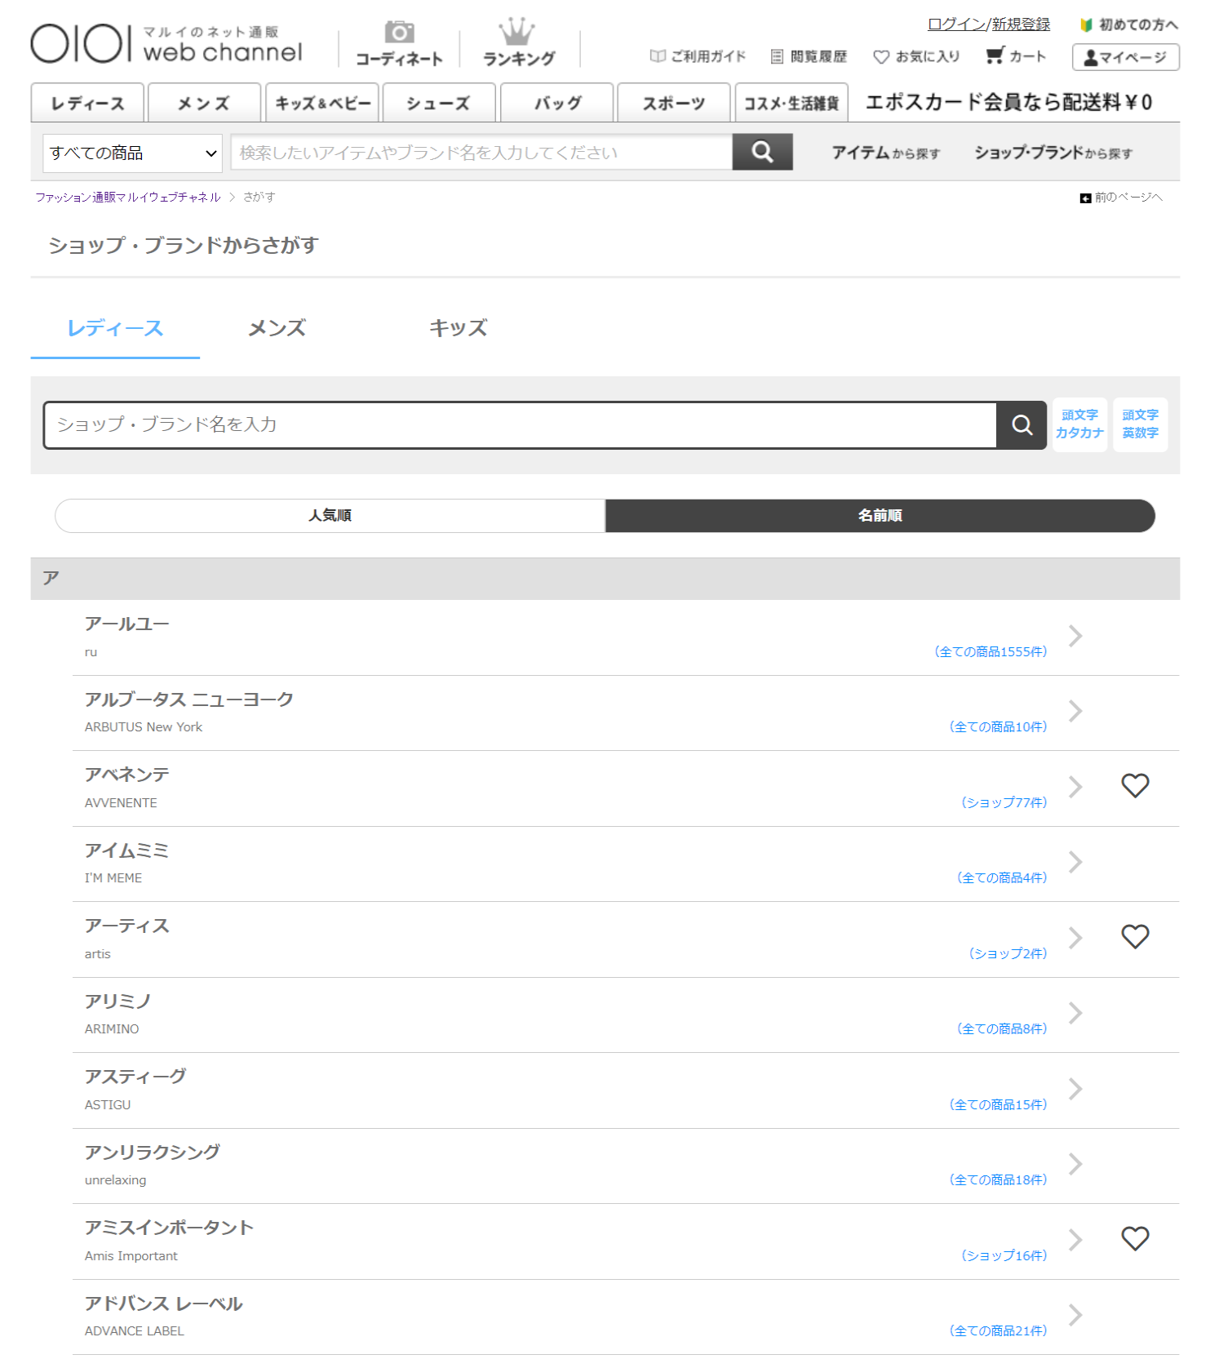Toggle heart favorite for artis shop
The width and height of the screenshot is (1210, 1368).
[1134, 937]
